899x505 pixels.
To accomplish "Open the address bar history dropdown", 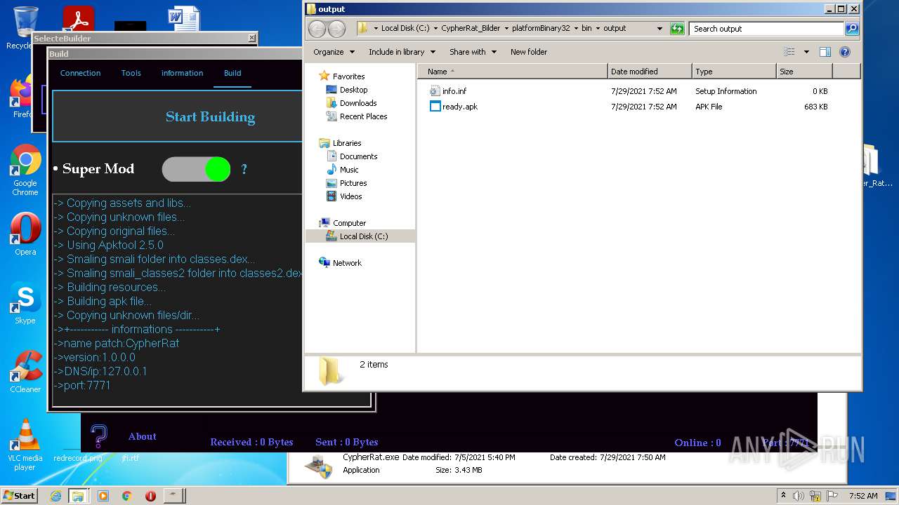I will pyautogui.click(x=660, y=29).
